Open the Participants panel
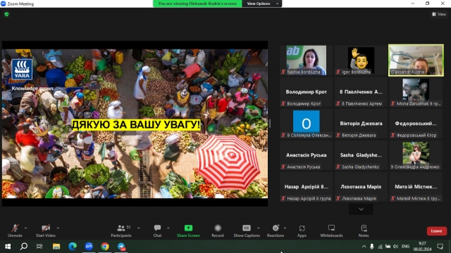Viewport: 451px width, 253px height. point(121,231)
